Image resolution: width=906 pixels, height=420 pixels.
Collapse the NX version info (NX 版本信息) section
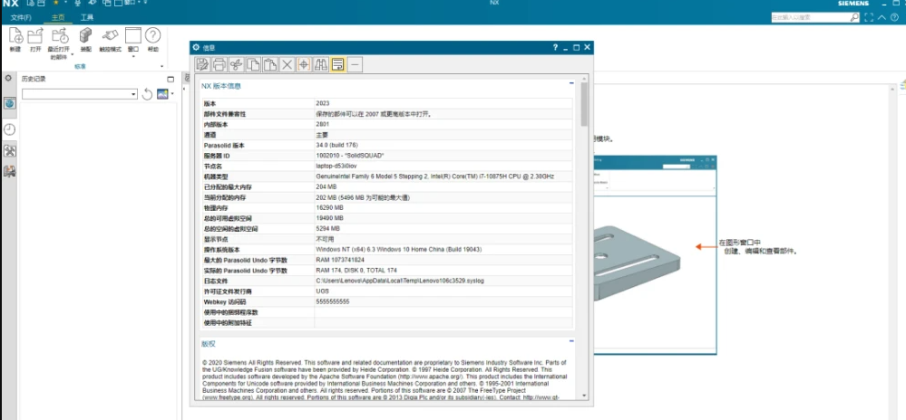571,83
